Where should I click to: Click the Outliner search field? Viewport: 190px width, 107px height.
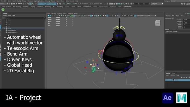point(24,18)
